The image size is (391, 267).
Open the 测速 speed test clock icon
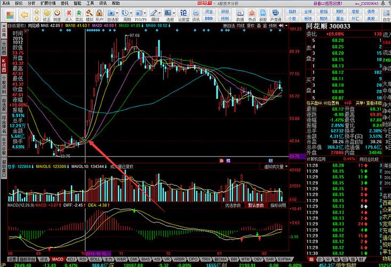57,13
